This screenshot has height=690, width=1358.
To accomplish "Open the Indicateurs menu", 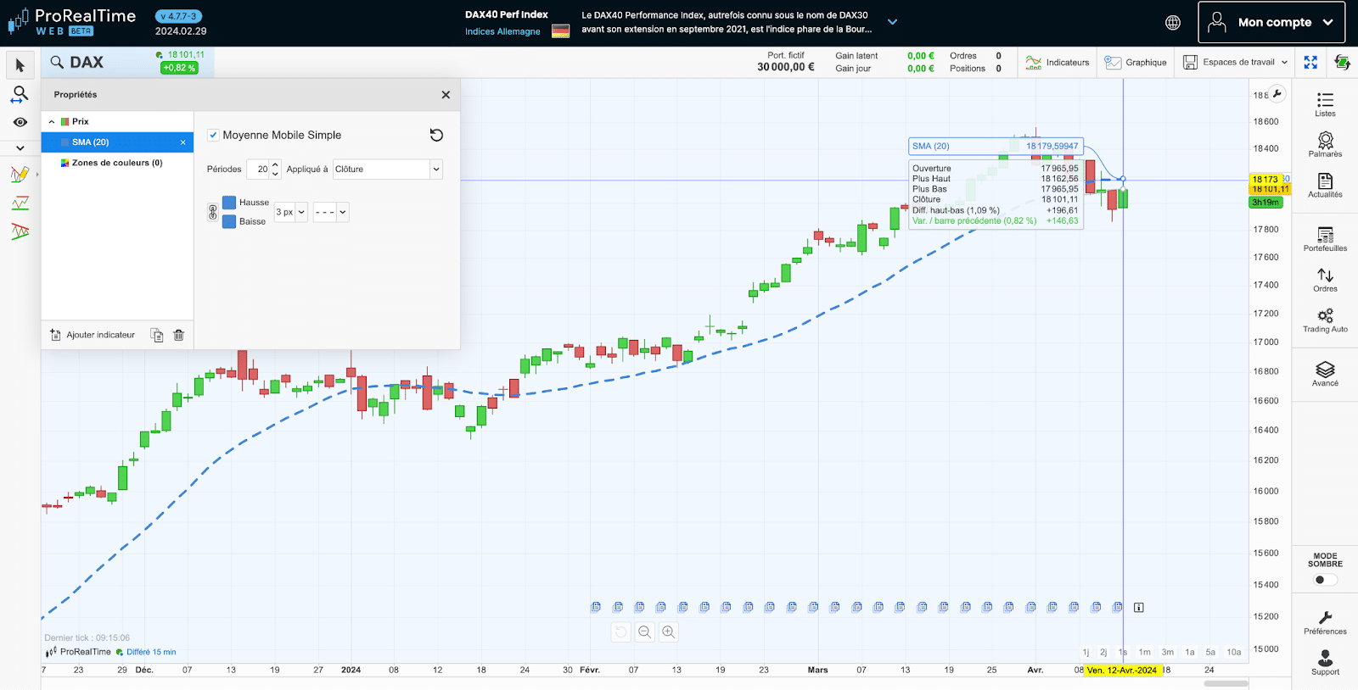I will click(x=1057, y=62).
